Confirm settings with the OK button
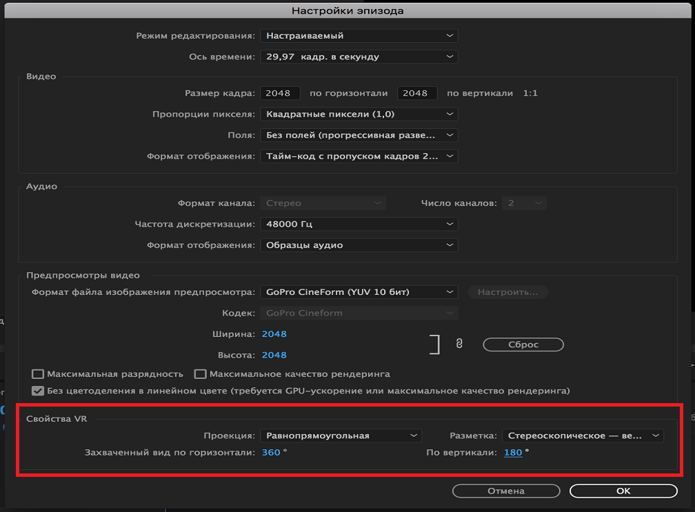 [623, 491]
